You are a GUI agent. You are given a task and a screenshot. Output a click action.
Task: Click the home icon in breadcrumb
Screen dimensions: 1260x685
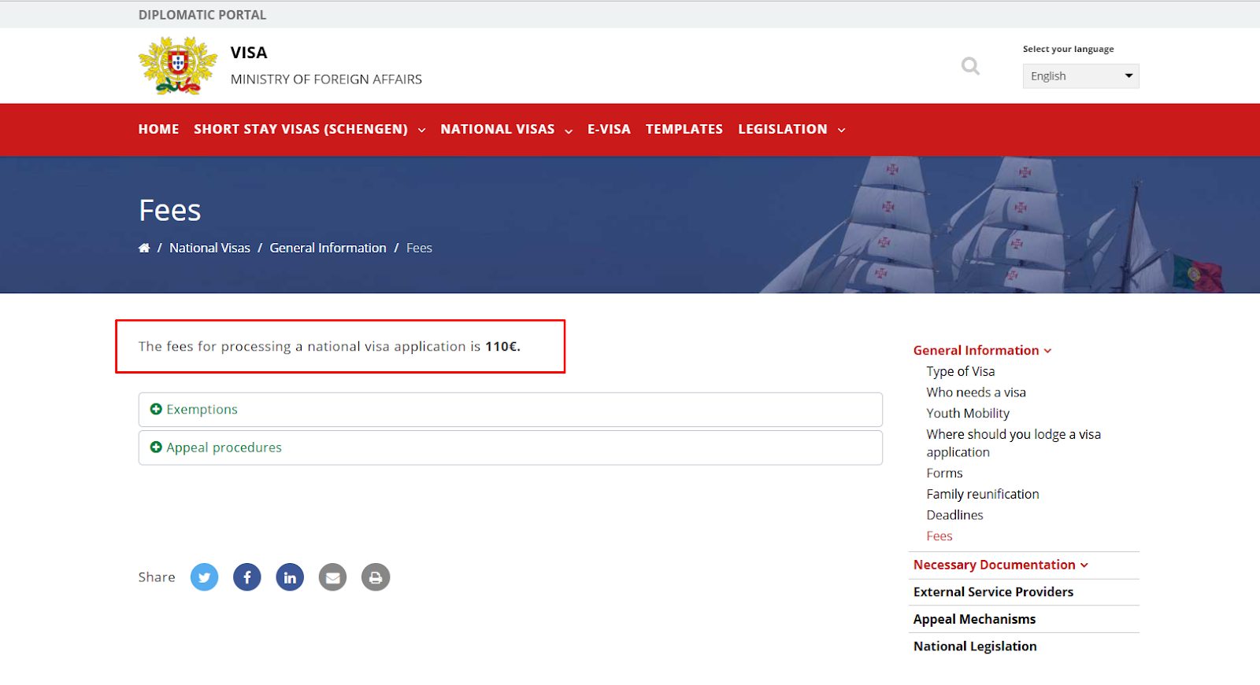point(144,248)
